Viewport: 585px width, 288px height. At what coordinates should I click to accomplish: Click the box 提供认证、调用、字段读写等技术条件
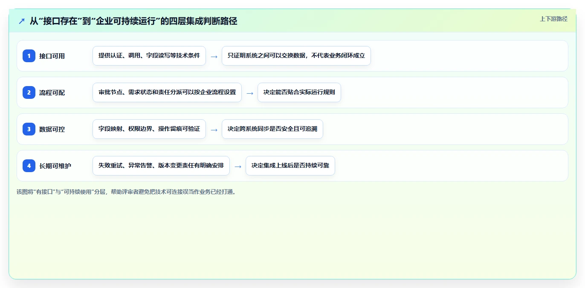tap(149, 56)
